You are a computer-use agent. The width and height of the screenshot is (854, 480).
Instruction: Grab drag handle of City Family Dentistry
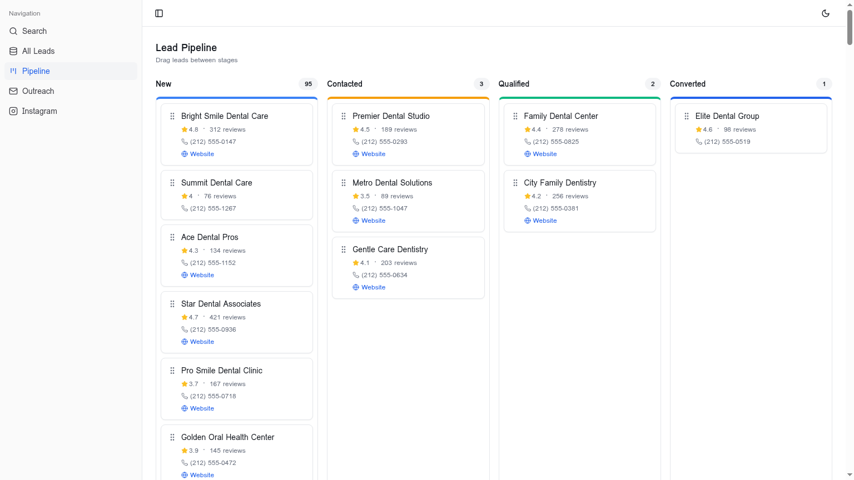point(515,183)
